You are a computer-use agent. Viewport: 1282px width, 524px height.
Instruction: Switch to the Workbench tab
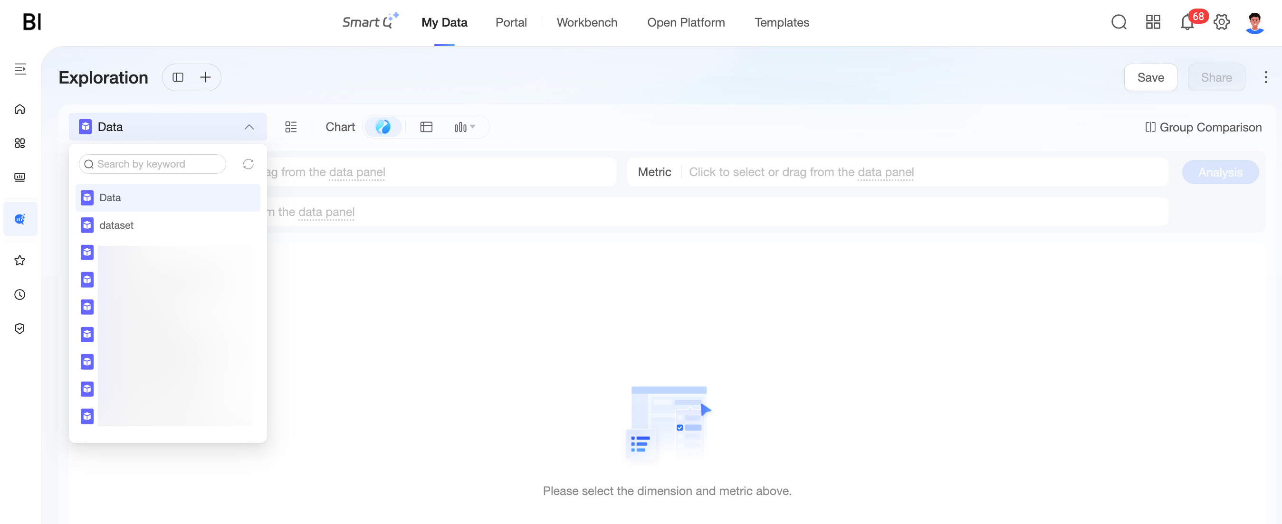pyautogui.click(x=587, y=22)
